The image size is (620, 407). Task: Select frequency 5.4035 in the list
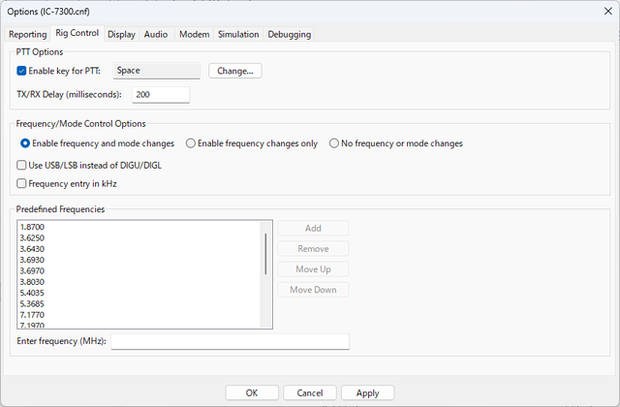click(x=139, y=293)
